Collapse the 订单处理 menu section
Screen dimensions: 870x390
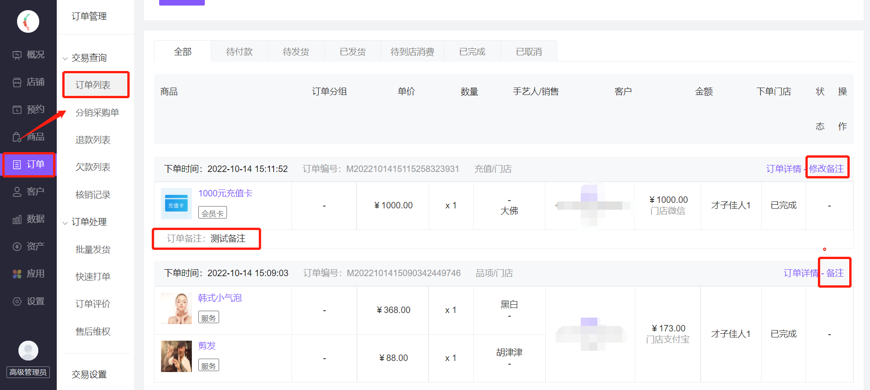[x=65, y=223]
